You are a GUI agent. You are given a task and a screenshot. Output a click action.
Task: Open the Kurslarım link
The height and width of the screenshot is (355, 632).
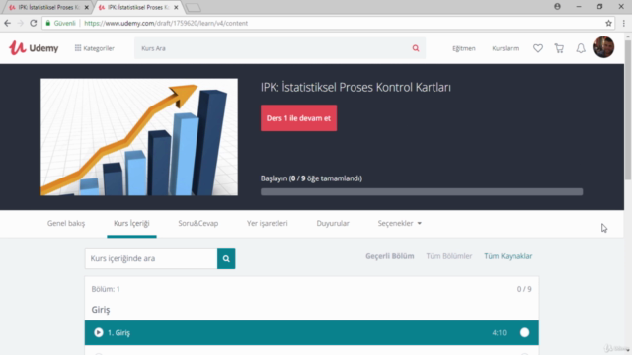point(506,48)
